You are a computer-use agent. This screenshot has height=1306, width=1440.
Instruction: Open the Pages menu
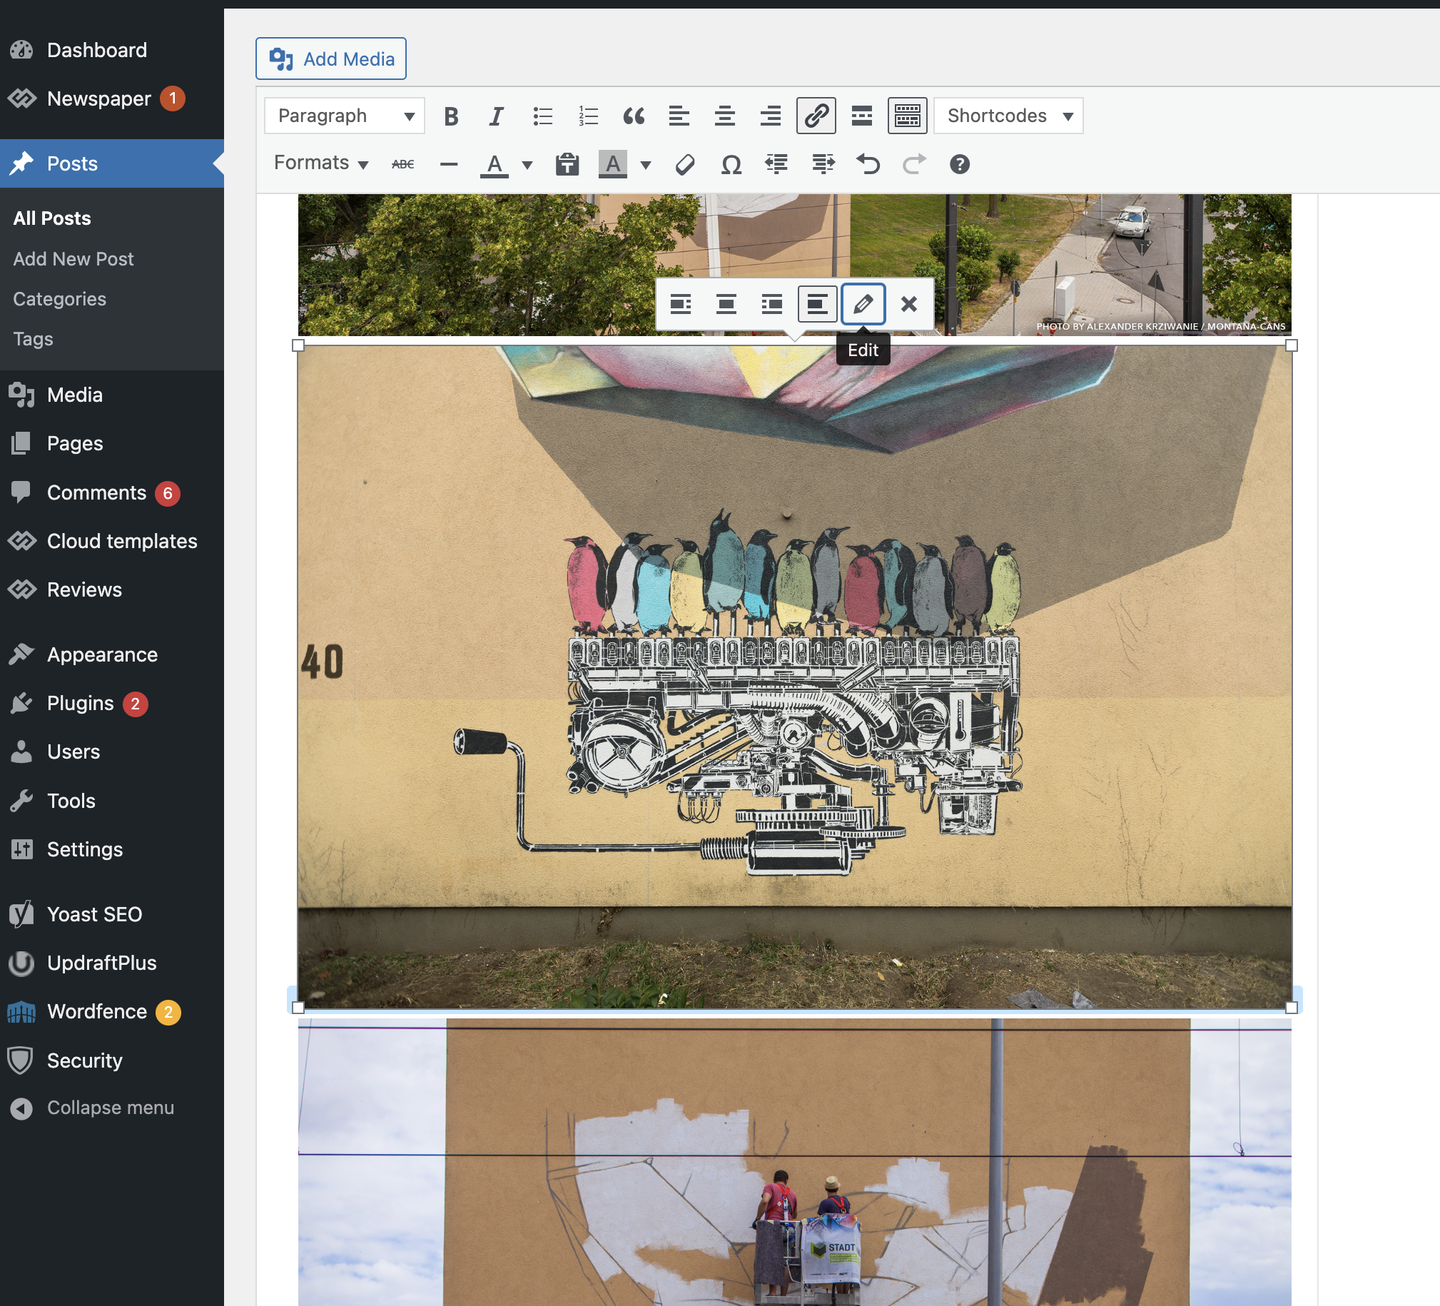coord(112,444)
